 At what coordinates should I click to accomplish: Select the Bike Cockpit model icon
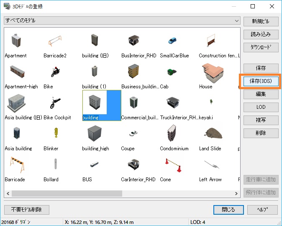[55, 103]
